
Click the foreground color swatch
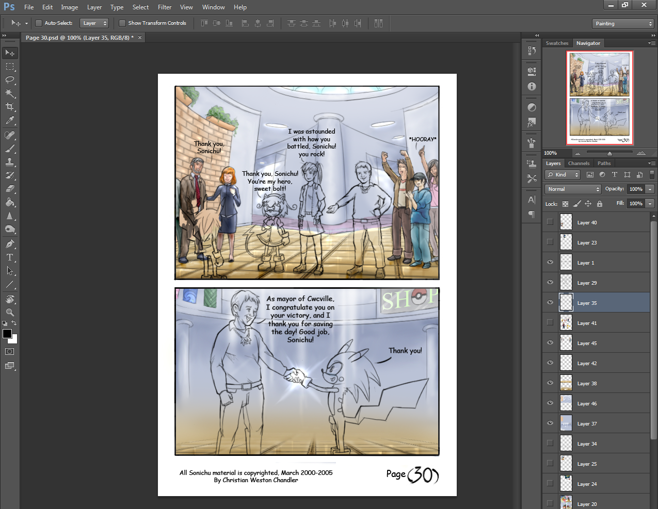7,334
